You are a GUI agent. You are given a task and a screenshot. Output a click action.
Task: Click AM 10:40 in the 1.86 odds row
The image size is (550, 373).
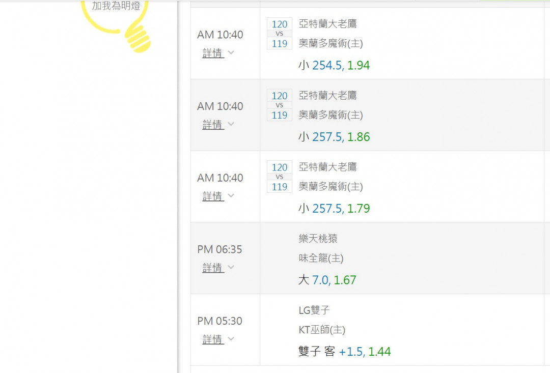(x=220, y=106)
